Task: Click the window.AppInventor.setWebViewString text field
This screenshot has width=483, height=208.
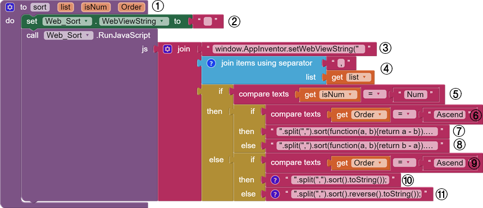Action: (x=289, y=49)
